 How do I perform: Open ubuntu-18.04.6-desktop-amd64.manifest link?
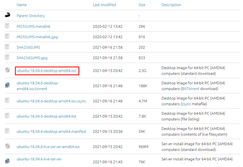tap(51, 132)
